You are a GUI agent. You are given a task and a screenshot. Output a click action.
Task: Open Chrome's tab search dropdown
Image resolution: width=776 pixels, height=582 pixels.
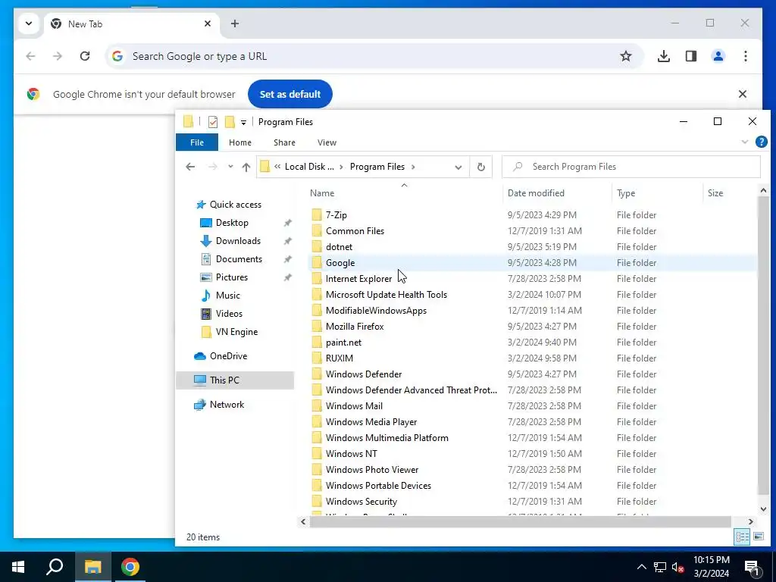(29, 23)
